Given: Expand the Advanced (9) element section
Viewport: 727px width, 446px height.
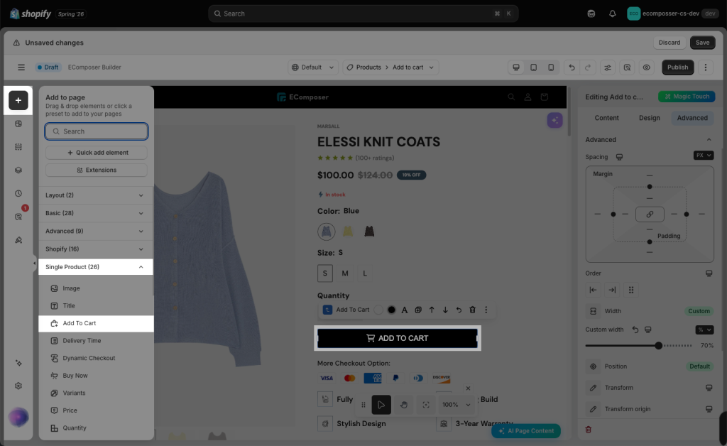Looking at the screenshot, I should coord(95,231).
